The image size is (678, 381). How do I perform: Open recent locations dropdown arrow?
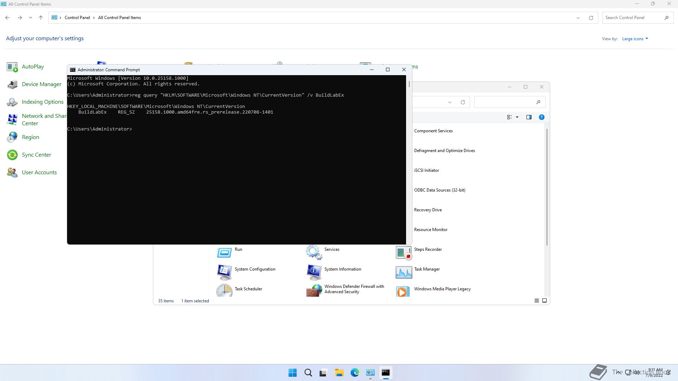[30, 18]
